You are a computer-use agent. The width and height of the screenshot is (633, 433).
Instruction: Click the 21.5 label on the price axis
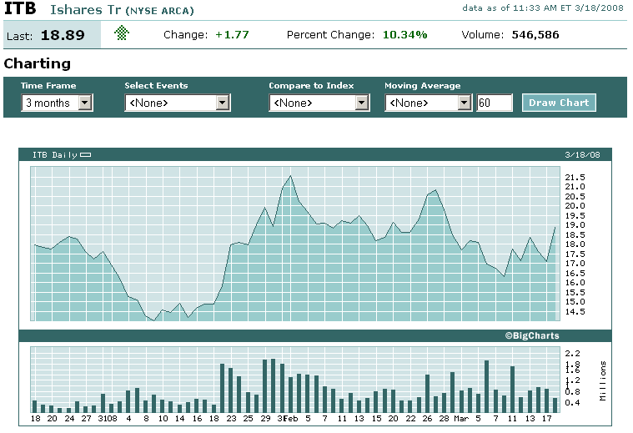coord(575,178)
